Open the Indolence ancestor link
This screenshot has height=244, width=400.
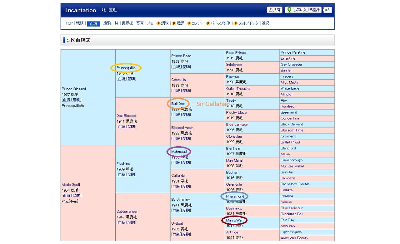[x=234, y=65]
